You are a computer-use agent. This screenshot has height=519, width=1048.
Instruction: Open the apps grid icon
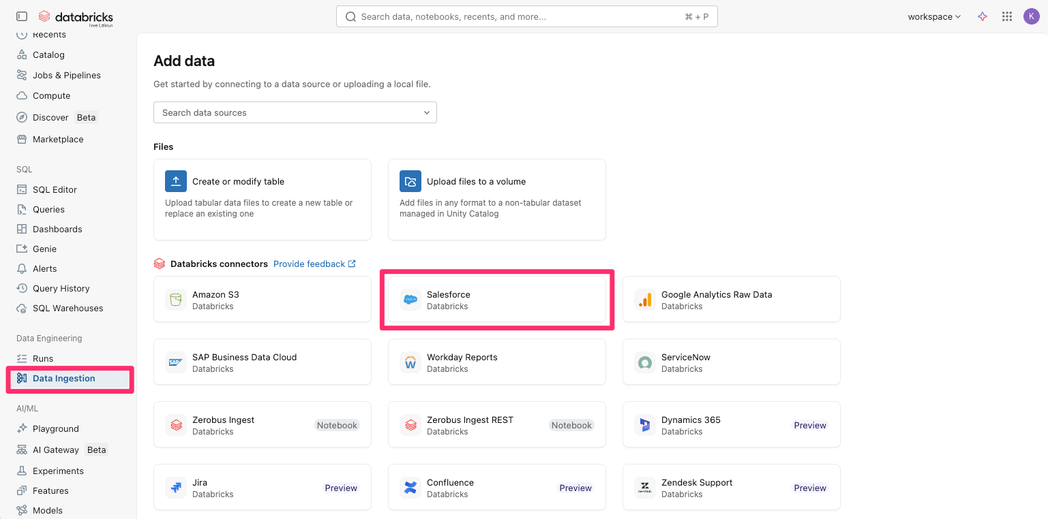click(x=1006, y=16)
